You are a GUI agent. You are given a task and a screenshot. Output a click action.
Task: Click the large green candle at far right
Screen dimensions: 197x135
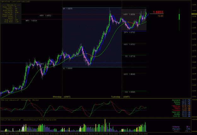(x=179, y=17)
